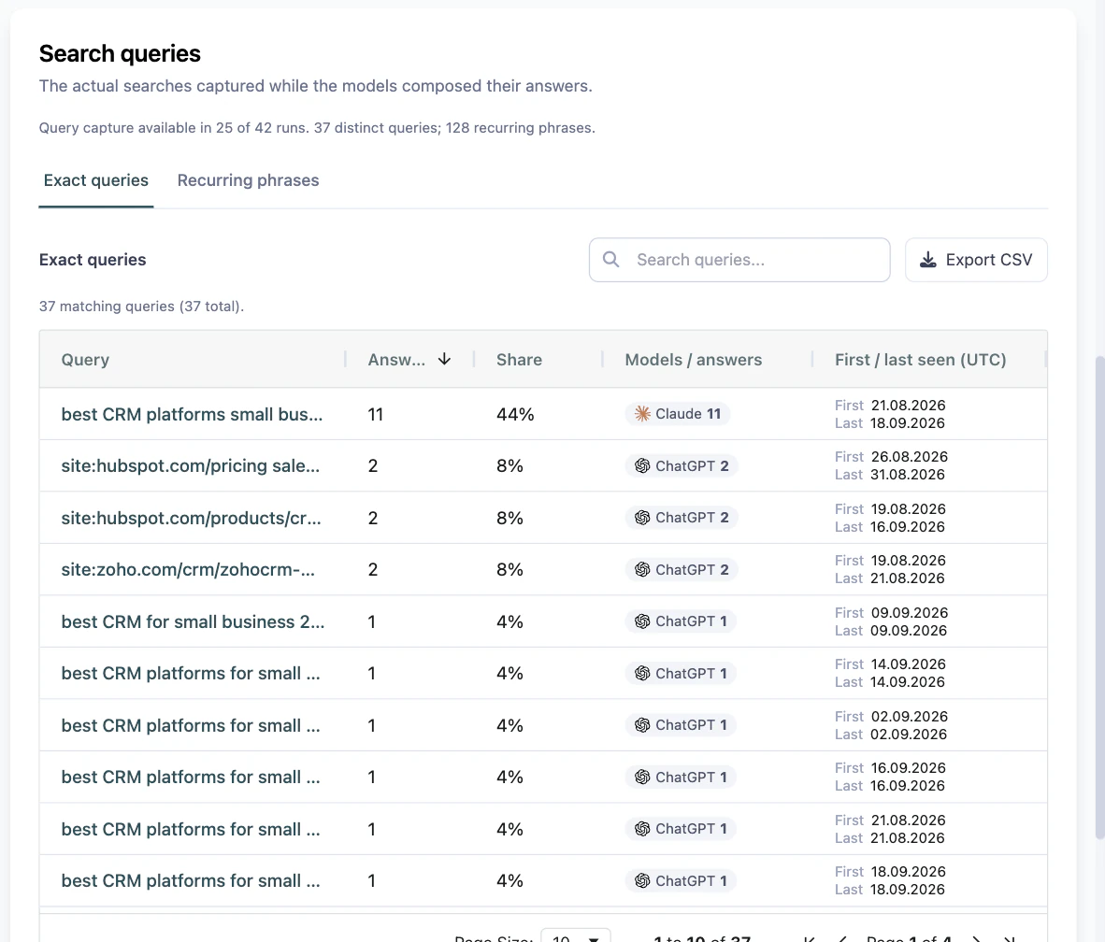Click the query capture summary line
This screenshot has width=1105, height=942.
click(317, 127)
